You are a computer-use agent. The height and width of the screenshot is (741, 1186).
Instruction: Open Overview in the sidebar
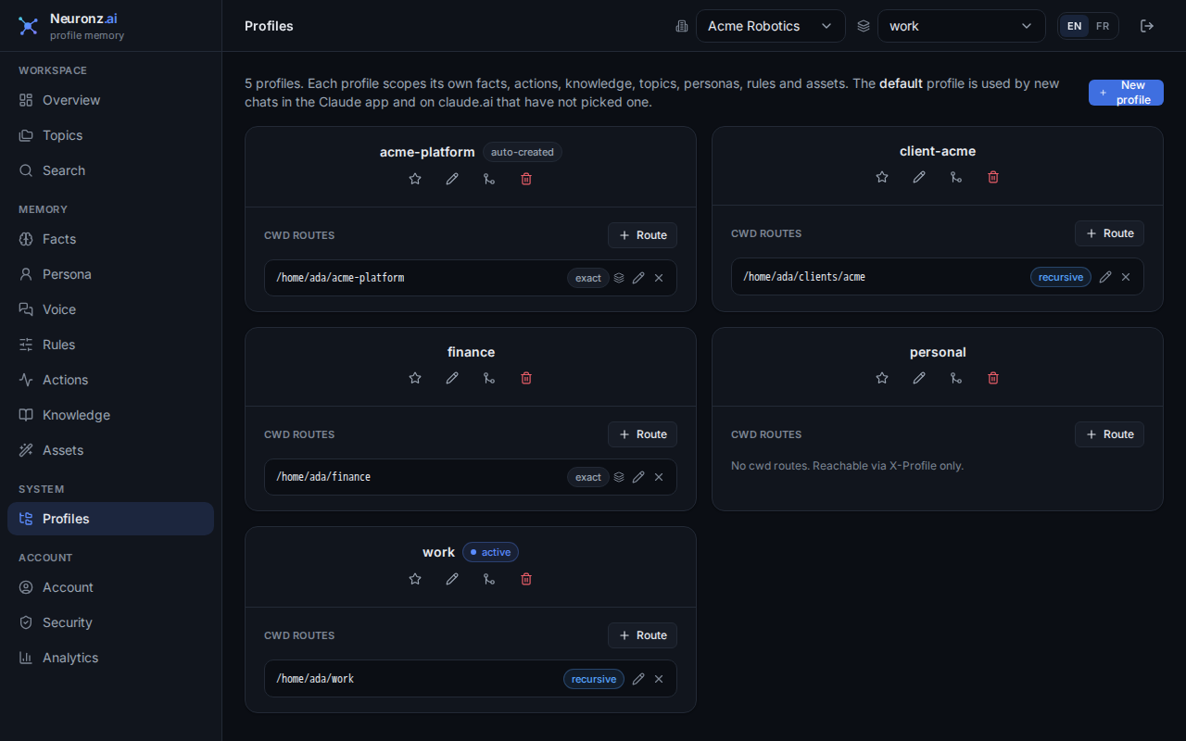tap(110, 100)
